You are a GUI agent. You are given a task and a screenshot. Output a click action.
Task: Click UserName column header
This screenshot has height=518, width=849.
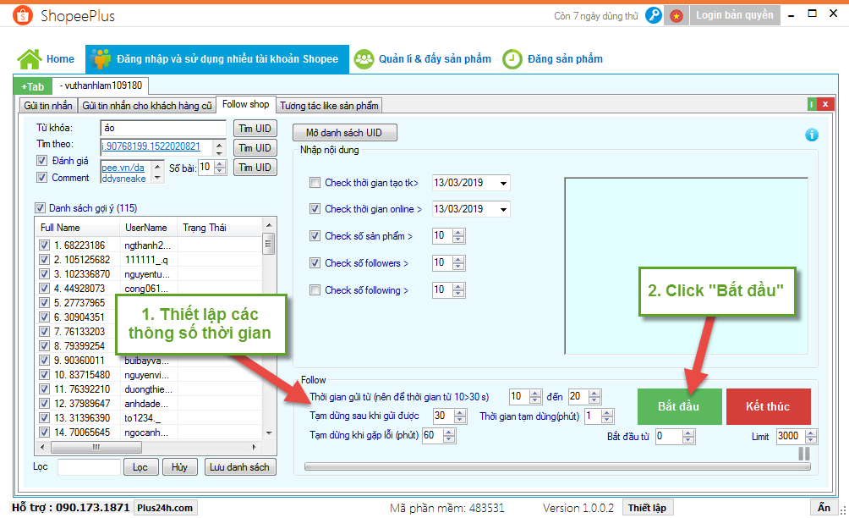(x=146, y=228)
